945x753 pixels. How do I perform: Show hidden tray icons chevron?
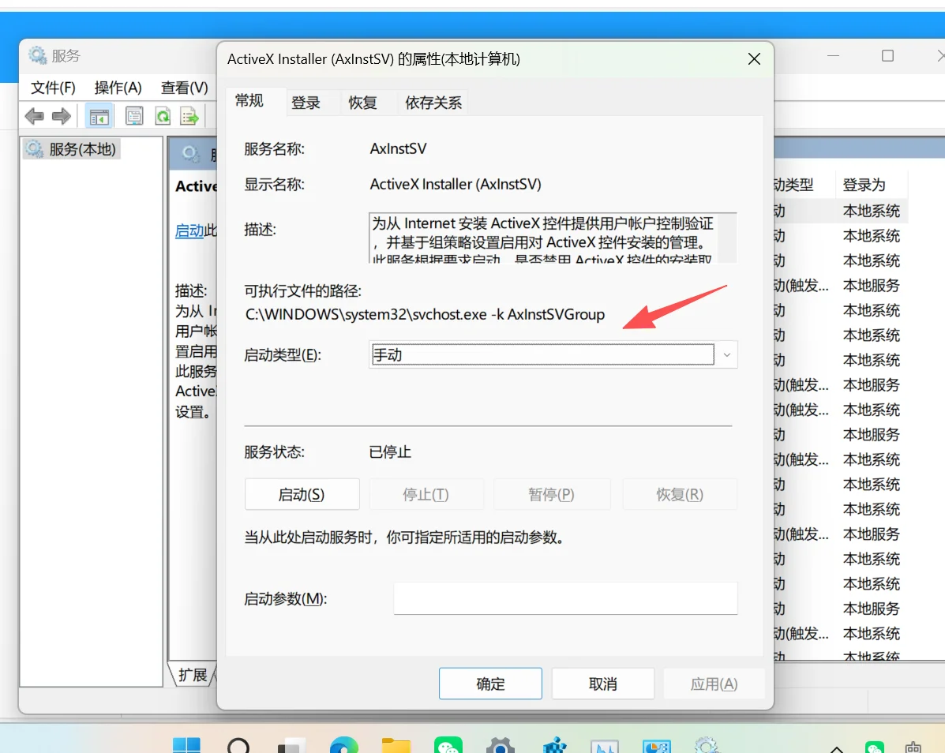pyautogui.click(x=837, y=748)
